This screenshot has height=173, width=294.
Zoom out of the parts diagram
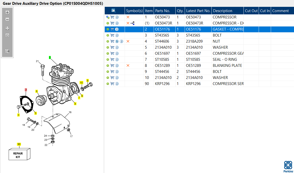[7, 19]
